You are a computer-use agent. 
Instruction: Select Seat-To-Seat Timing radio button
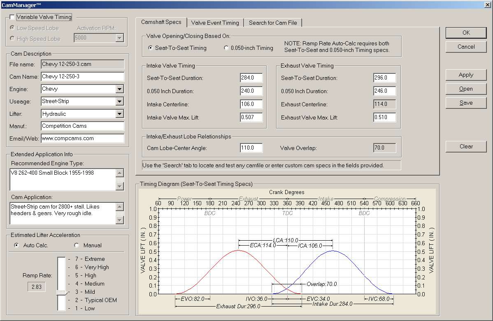151,48
